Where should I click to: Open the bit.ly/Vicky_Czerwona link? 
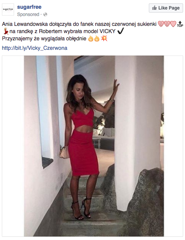click(35, 48)
